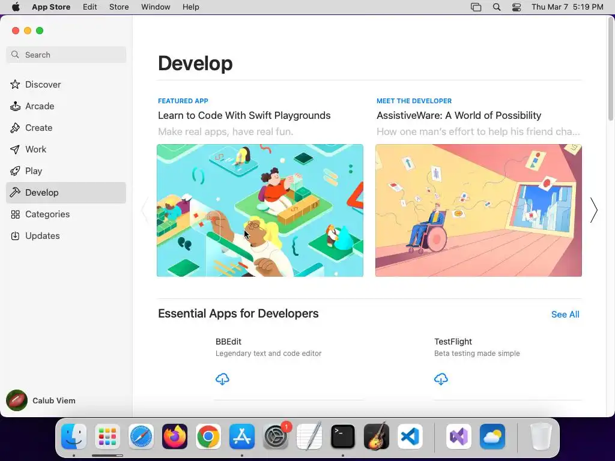Image resolution: width=615 pixels, height=461 pixels.
Task: Click "Make real apps, have real fun." subtitle
Action: 226,131
